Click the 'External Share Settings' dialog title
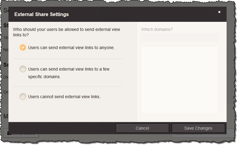 [x=41, y=14]
